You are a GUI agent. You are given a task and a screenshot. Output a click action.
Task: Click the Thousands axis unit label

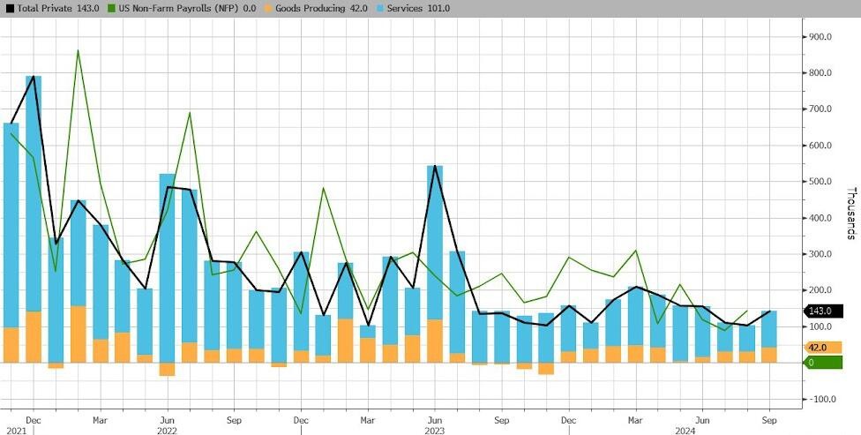pyautogui.click(x=850, y=213)
